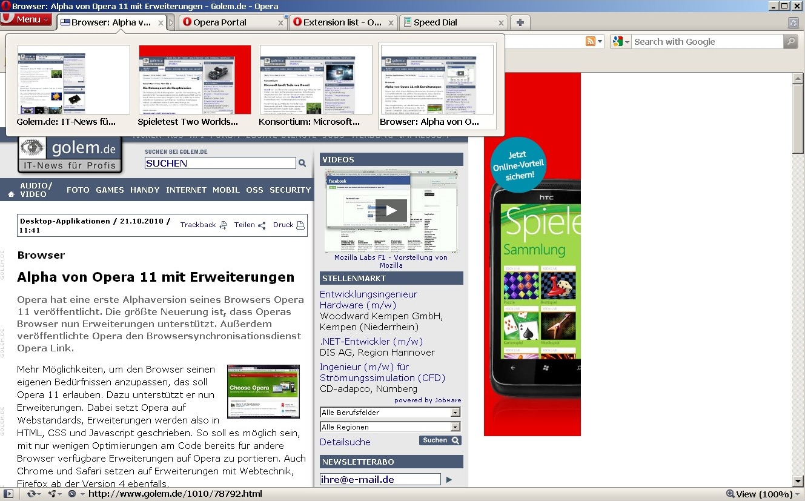Open a new tab with the plus icon
The image size is (805, 501).
tap(520, 22)
